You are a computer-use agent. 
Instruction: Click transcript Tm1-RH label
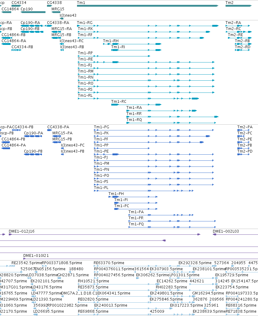tap(111, 41)
